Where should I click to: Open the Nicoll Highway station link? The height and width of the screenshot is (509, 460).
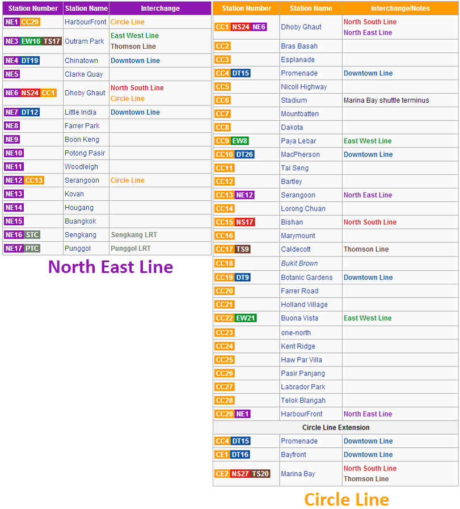tap(304, 87)
